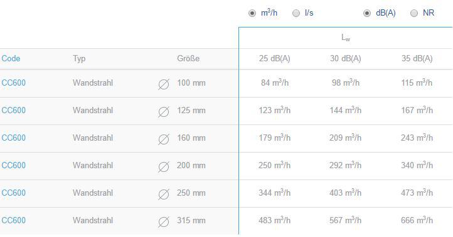
Task: Open the CC600 link for 125 mm size
Action: pyautogui.click(x=14, y=110)
